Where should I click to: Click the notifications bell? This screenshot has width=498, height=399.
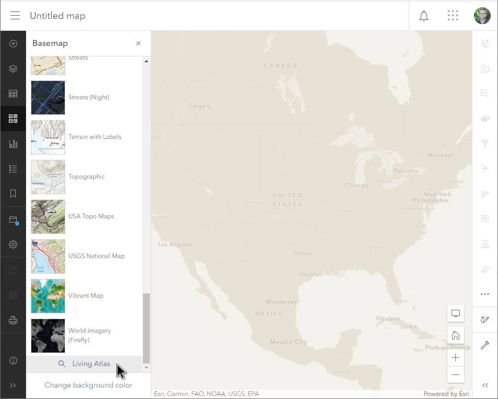click(x=424, y=16)
